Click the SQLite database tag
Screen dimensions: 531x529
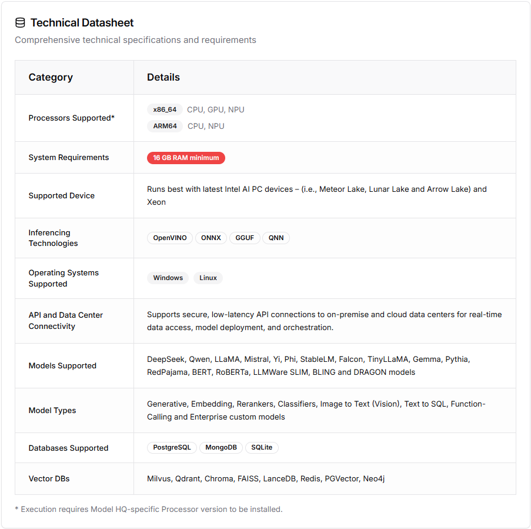click(x=262, y=447)
